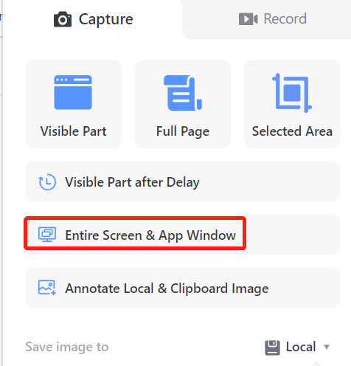Choose Entire Screen & App Window text
351x366 pixels.
point(150,235)
